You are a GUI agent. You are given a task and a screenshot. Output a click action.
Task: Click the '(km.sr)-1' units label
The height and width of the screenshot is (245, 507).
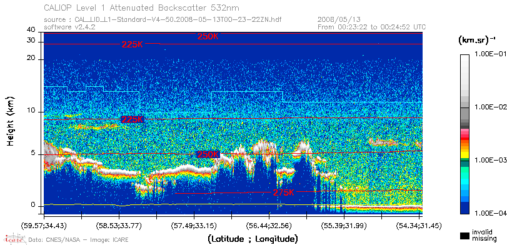[477, 40]
